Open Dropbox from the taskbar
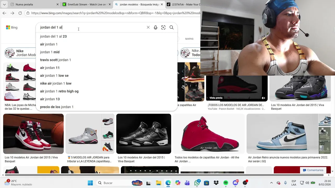This screenshot has height=188, width=335. point(216,183)
